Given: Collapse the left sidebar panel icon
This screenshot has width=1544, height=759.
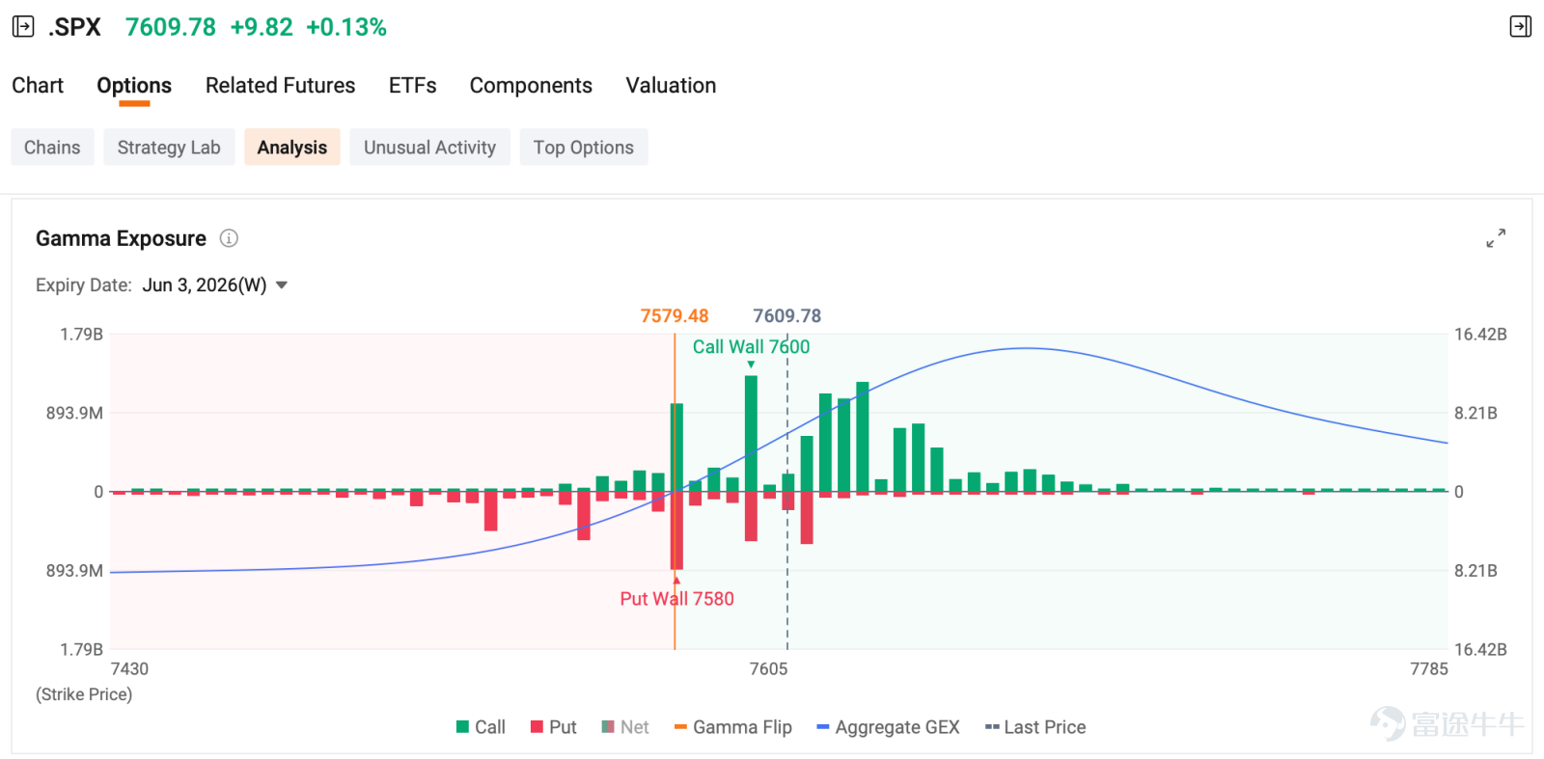Looking at the screenshot, I should [x=23, y=27].
